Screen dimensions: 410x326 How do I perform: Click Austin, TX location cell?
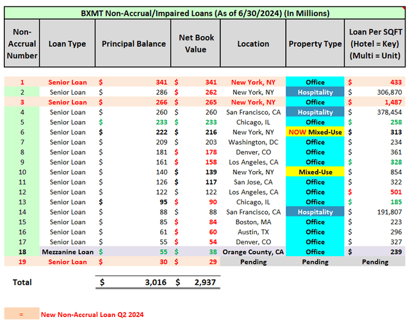pos(253,232)
